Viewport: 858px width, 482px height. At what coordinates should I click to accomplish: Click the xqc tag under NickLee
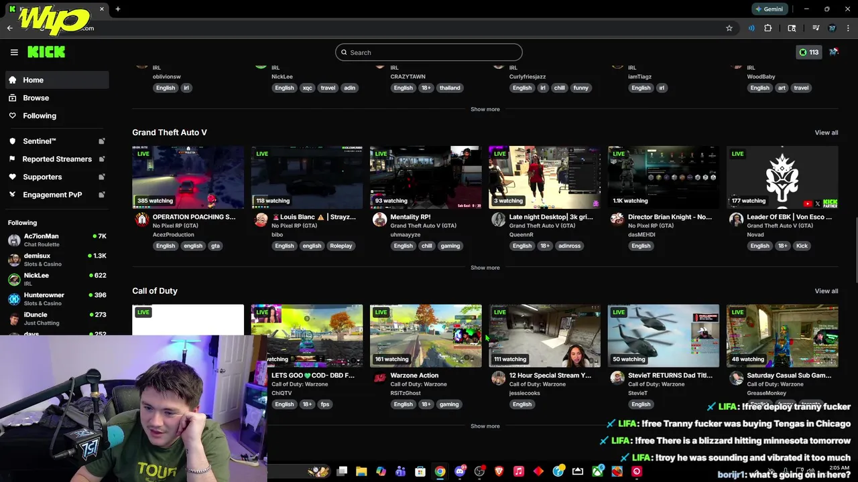tap(307, 88)
